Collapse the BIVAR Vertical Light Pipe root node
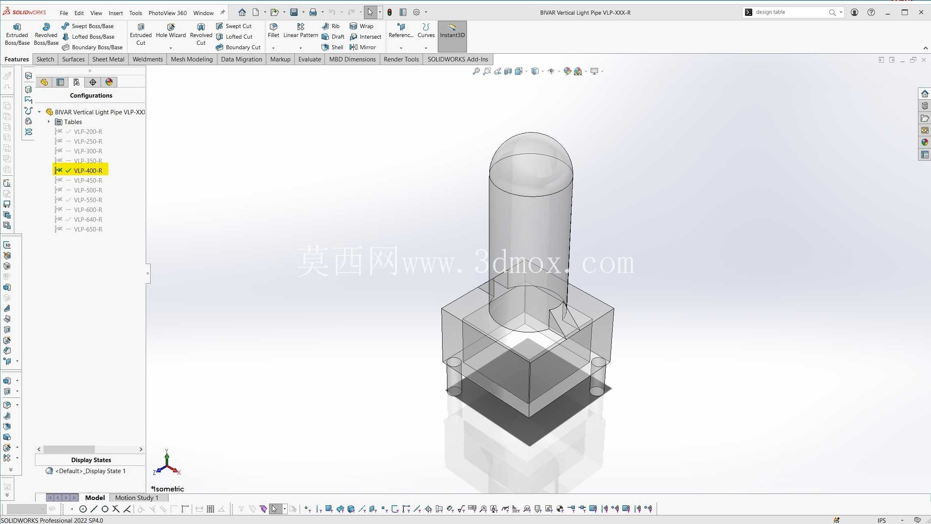931x524 pixels. pyautogui.click(x=39, y=112)
